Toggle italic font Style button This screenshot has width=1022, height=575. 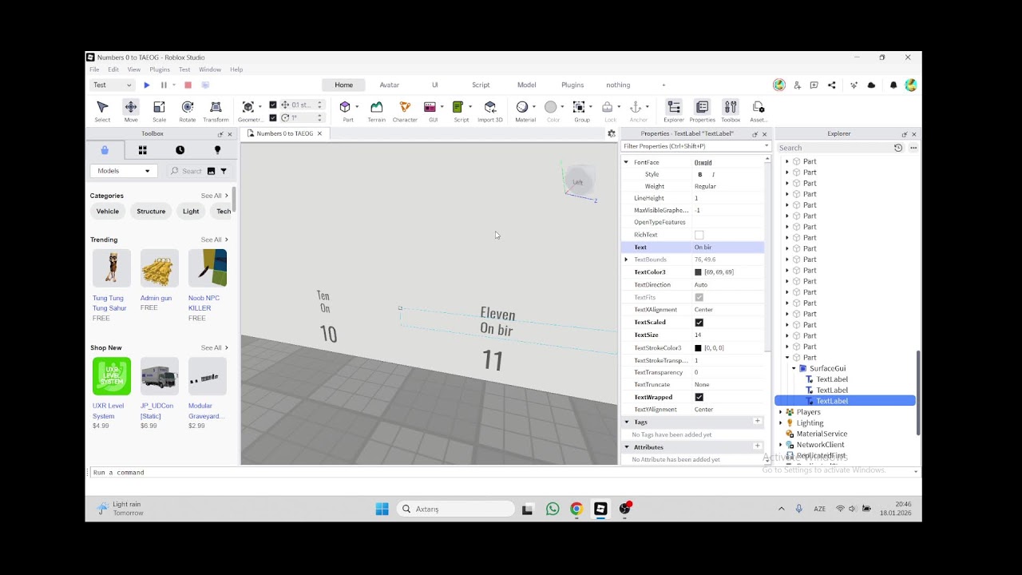(713, 174)
